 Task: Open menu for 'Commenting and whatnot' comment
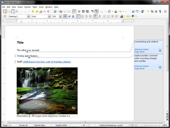pyautogui.click(x=160, y=50)
